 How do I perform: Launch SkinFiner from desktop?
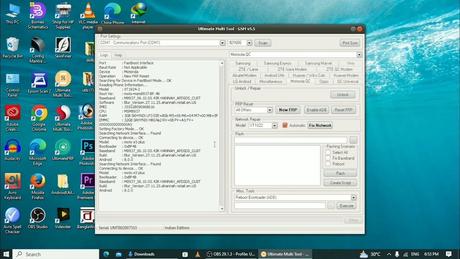tap(63, 48)
